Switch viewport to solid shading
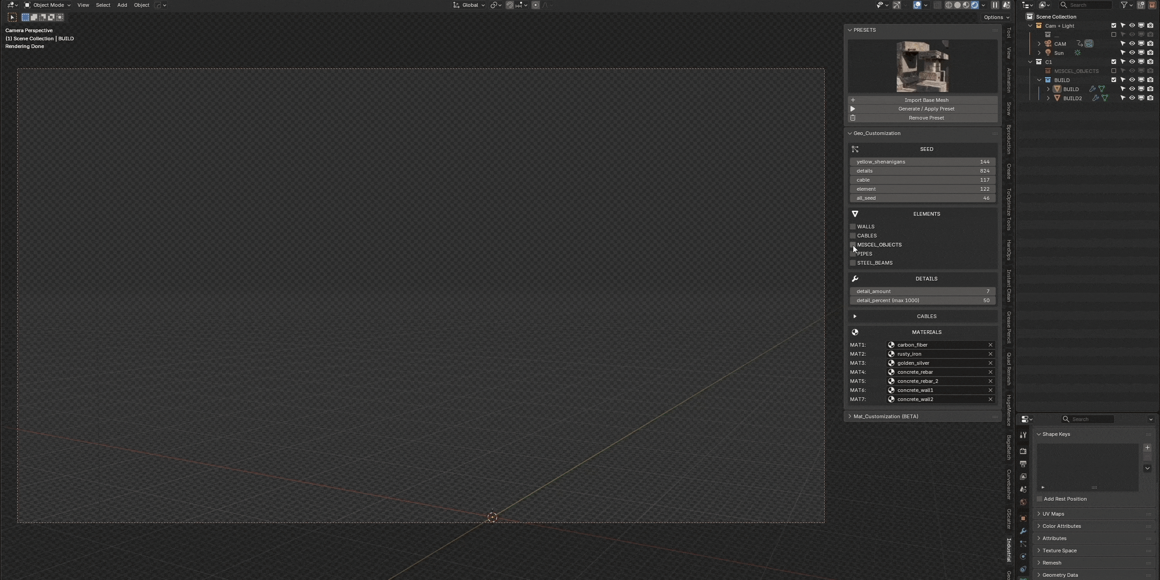Screen dimensions: 1160x580 pyautogui.click(x=957, y=5)
